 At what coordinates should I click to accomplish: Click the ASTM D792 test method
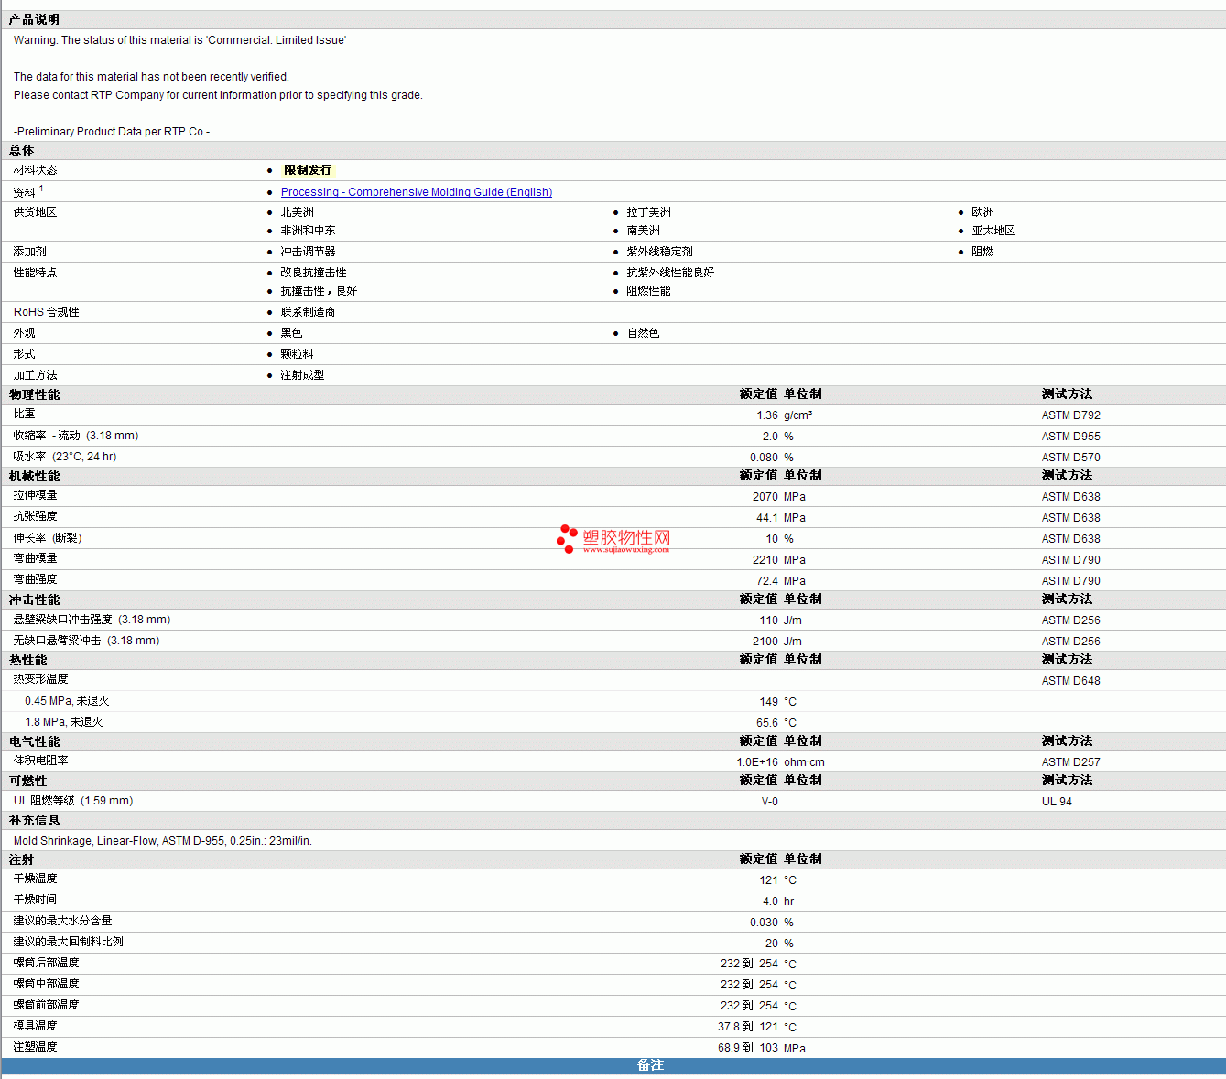click(1070, 415)
